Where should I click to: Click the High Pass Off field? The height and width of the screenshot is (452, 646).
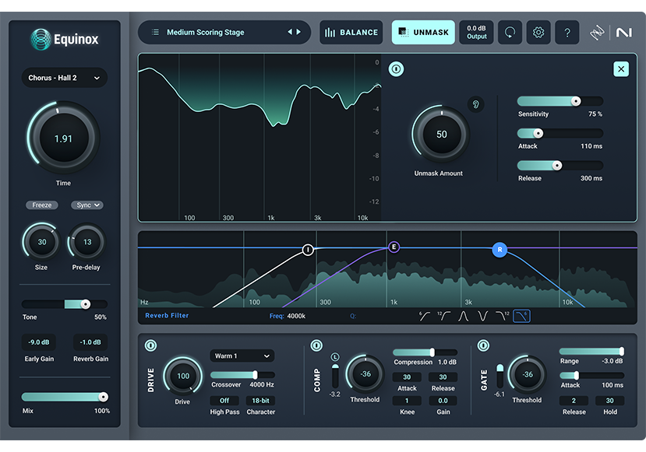(224, 401)
